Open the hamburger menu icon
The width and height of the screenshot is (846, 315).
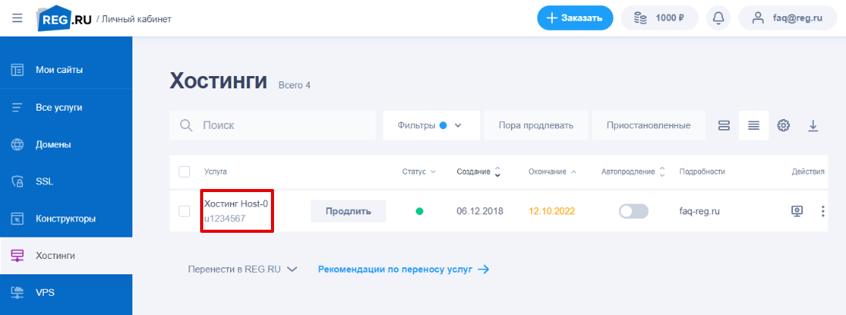17,18
